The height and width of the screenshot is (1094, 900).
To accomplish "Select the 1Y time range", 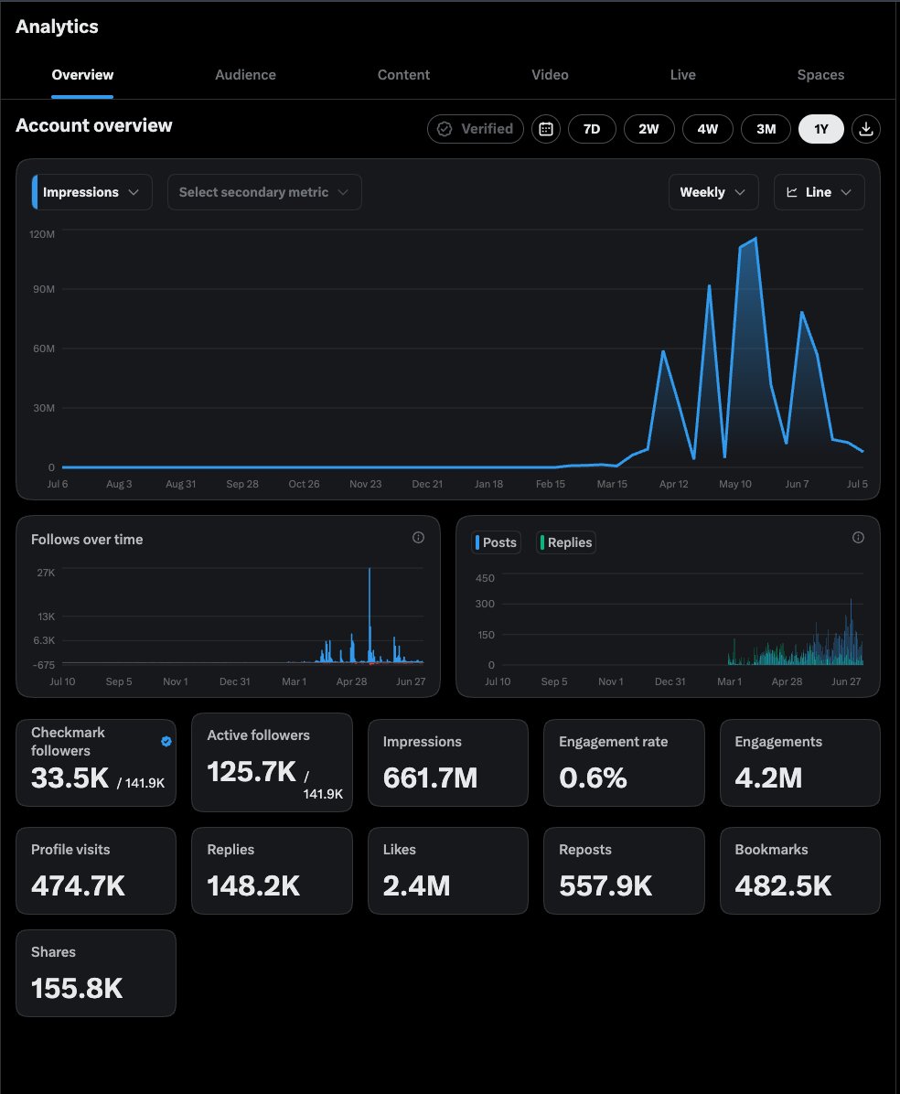I will 821,129.
